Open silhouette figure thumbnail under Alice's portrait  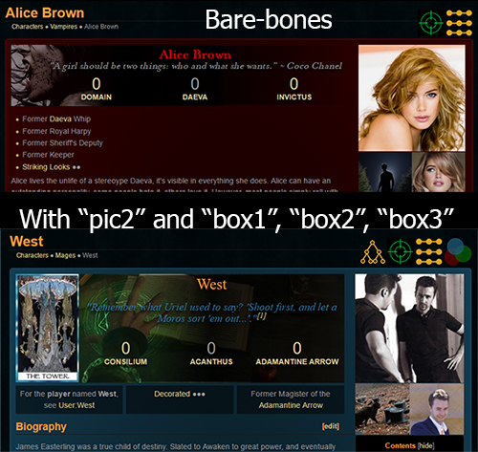(384, 172)
